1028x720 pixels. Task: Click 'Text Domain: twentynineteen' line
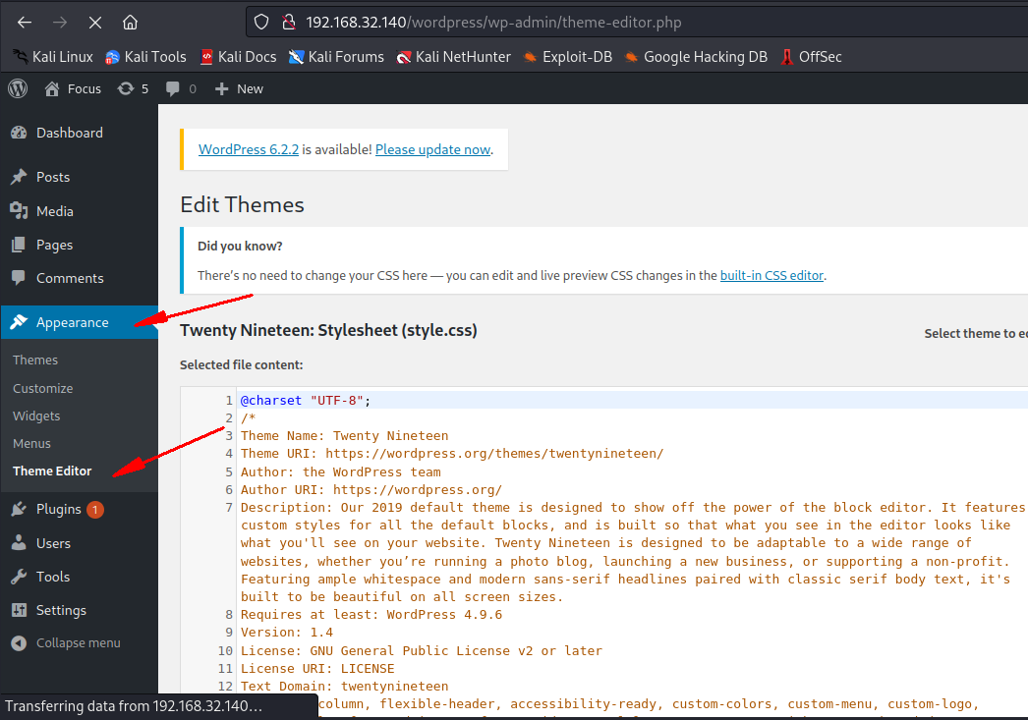coord(344,686)
